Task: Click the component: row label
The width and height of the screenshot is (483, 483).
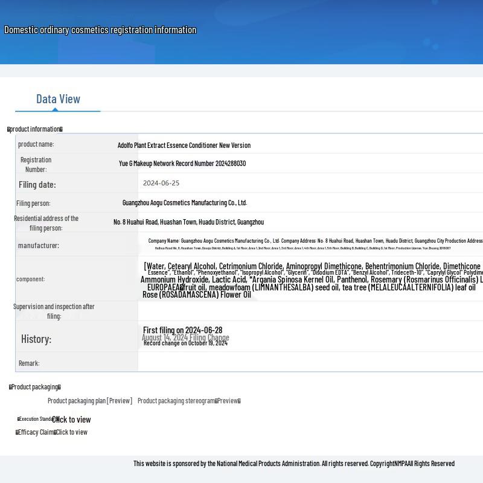Action: [31, 279]
